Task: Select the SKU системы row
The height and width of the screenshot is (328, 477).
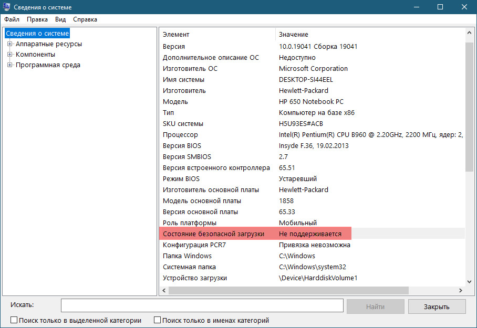Action: (312, 124)
